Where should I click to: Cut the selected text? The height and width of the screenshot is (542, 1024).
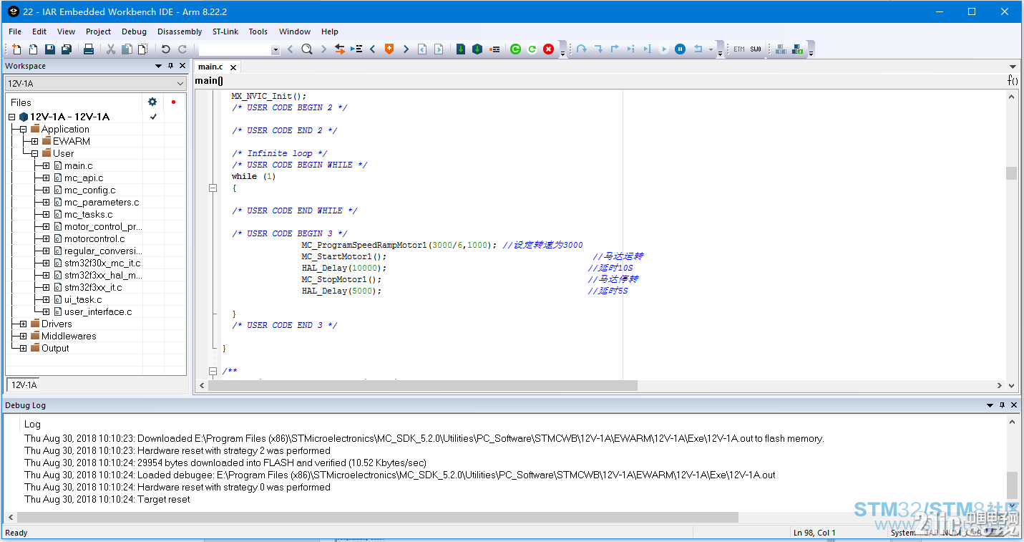click(x=111, y=49)
